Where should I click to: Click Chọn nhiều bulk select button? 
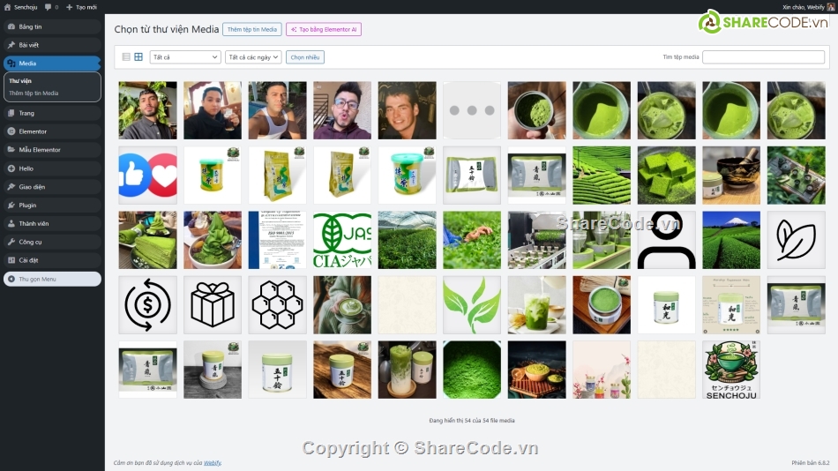point(305,56)
